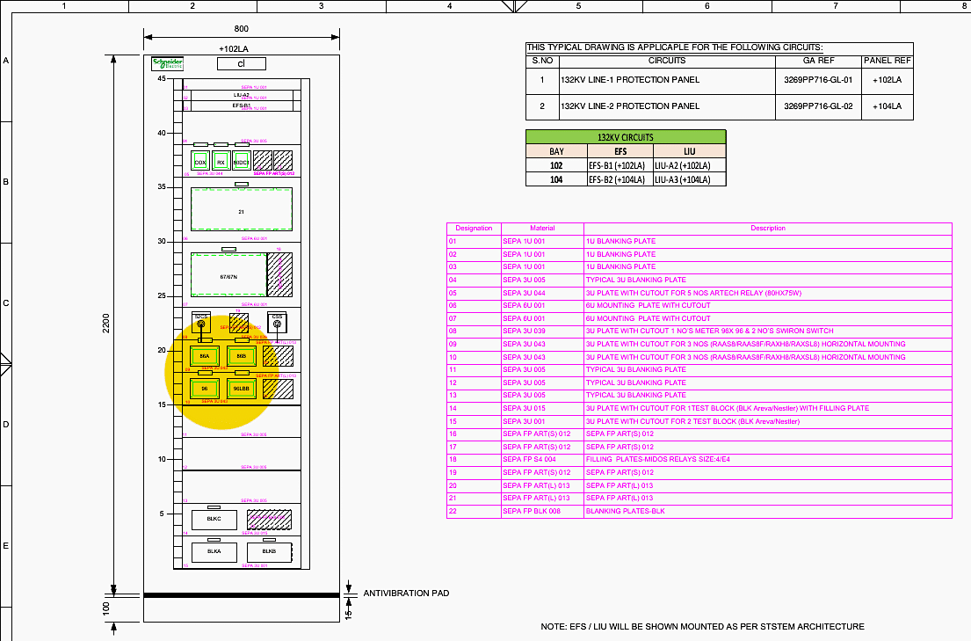Click the 800 width dimension text
The height and width of the screenshot is (641, 971).
[242, 28]
